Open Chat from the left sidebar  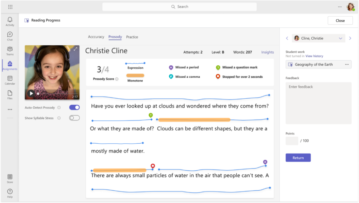[9, 35]
